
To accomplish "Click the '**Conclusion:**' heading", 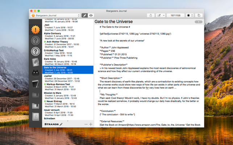I will [x=108, y=111].
